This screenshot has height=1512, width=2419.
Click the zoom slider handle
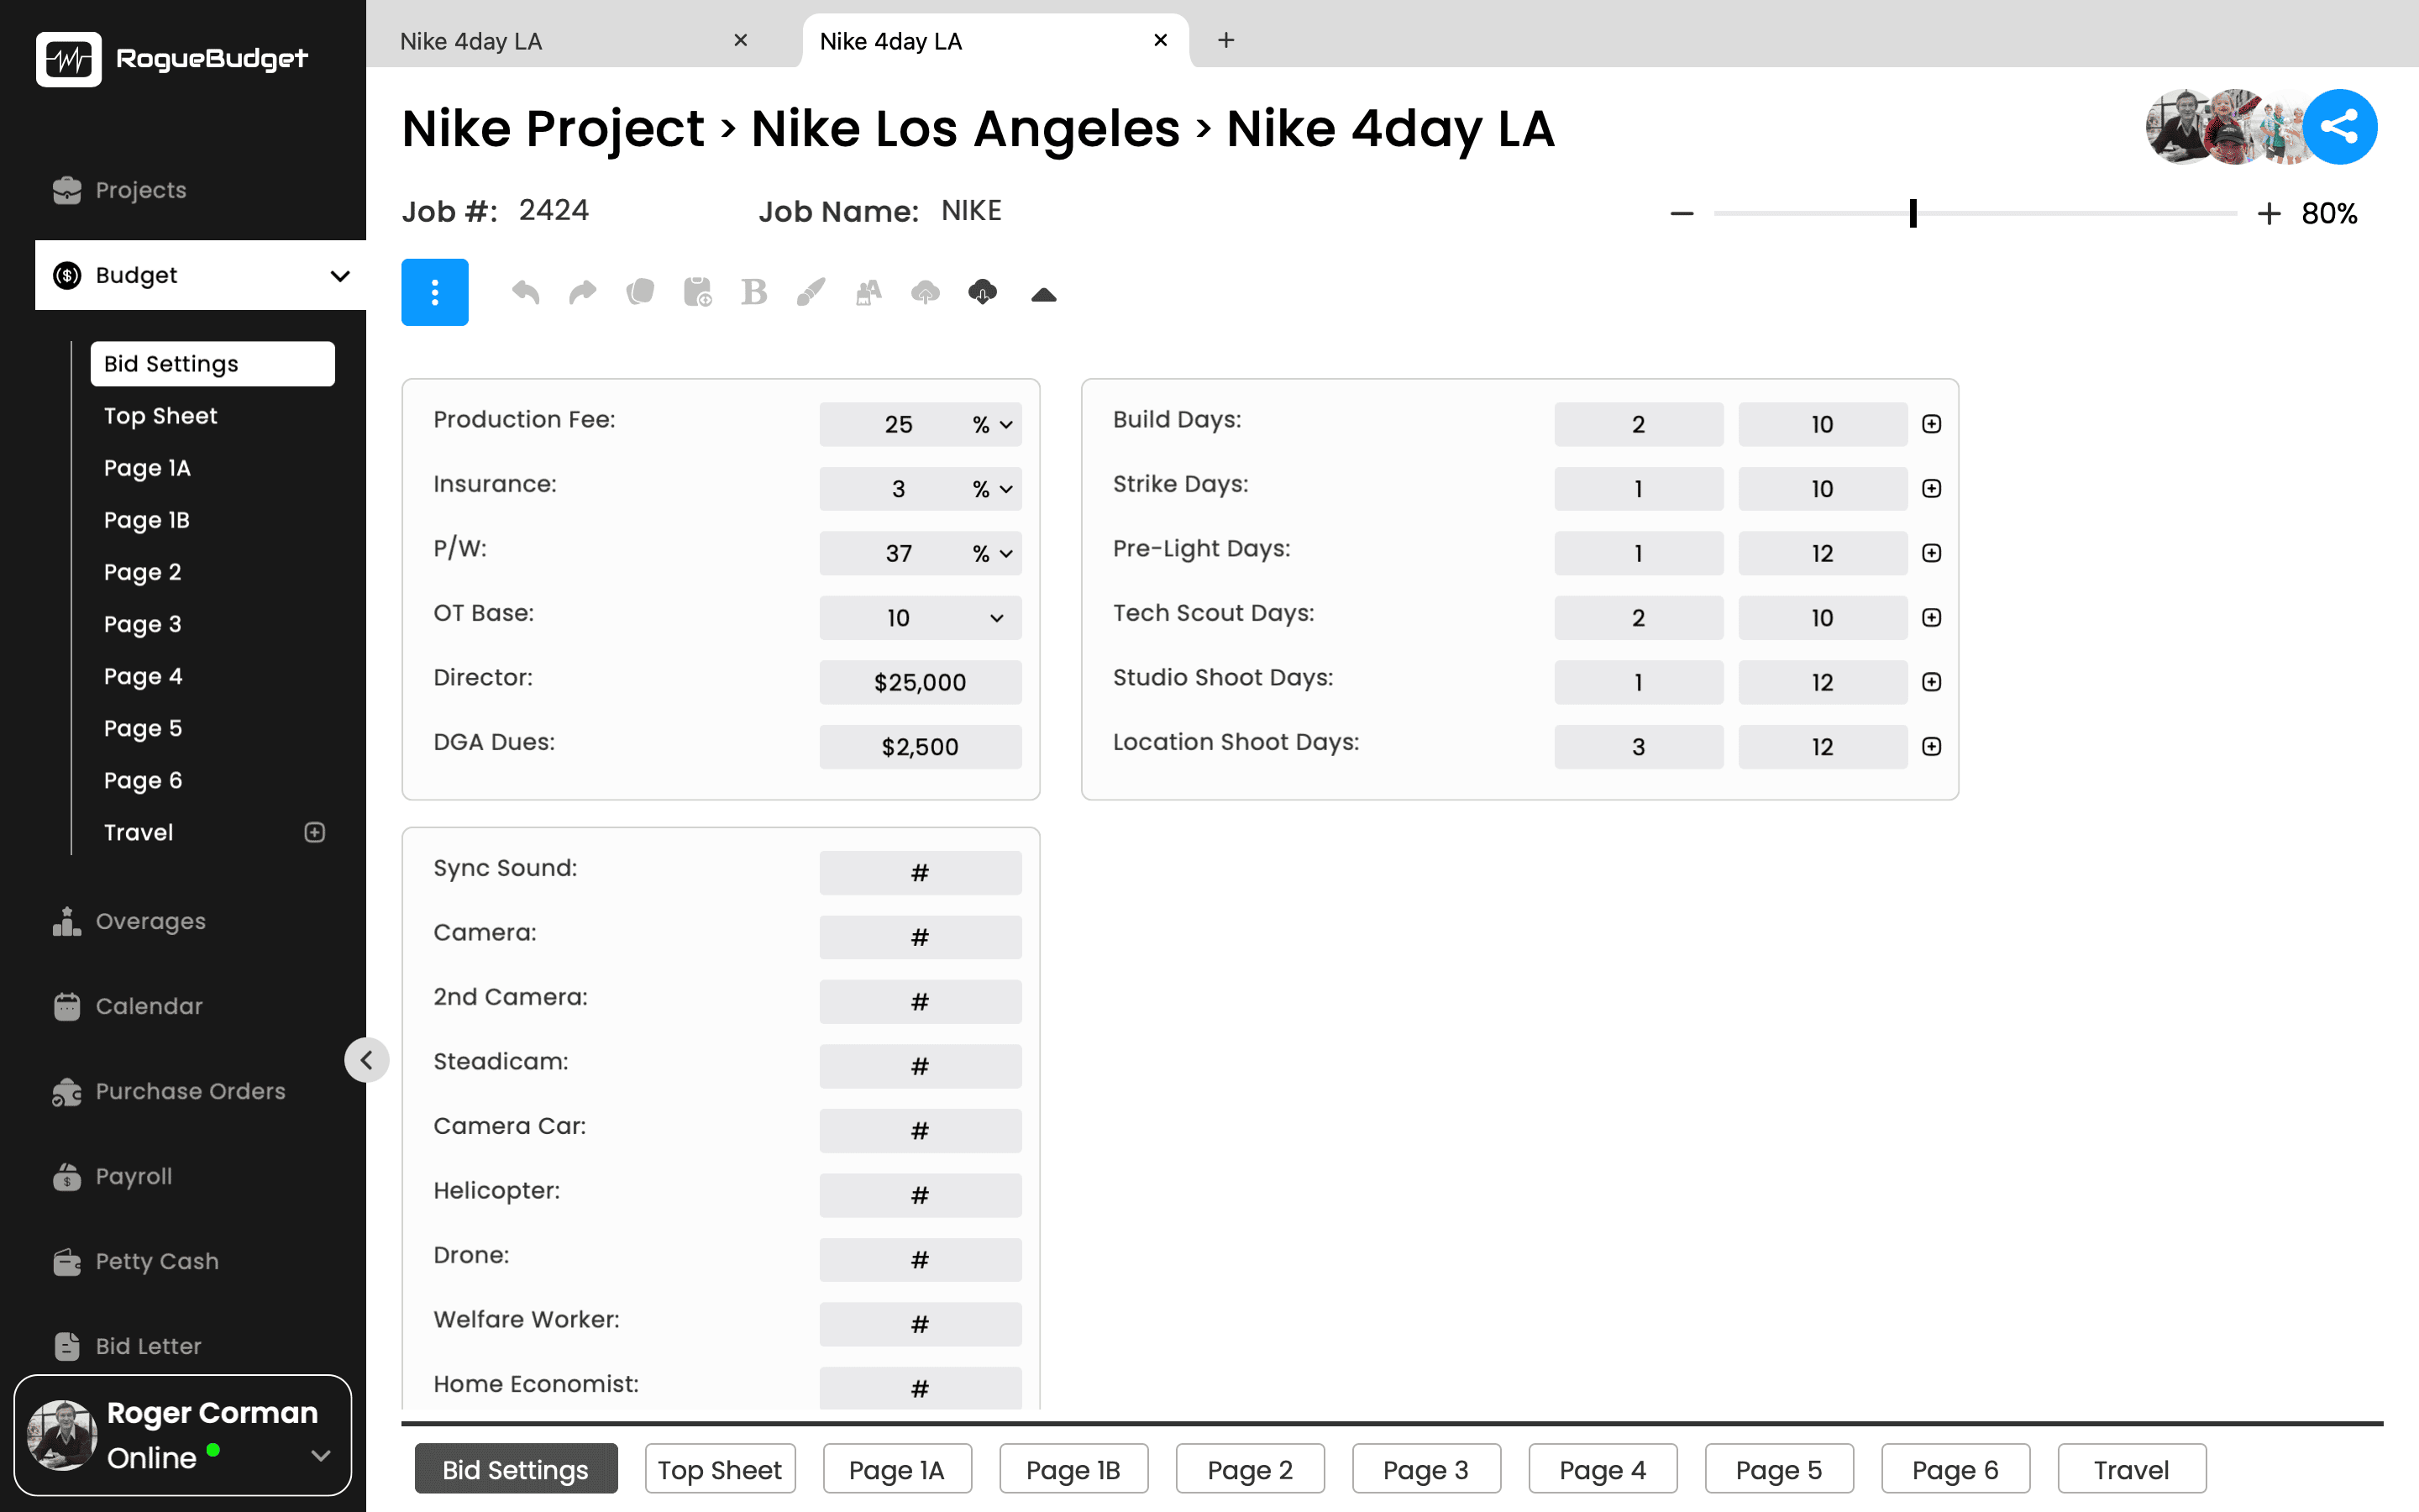(1913, 213)
